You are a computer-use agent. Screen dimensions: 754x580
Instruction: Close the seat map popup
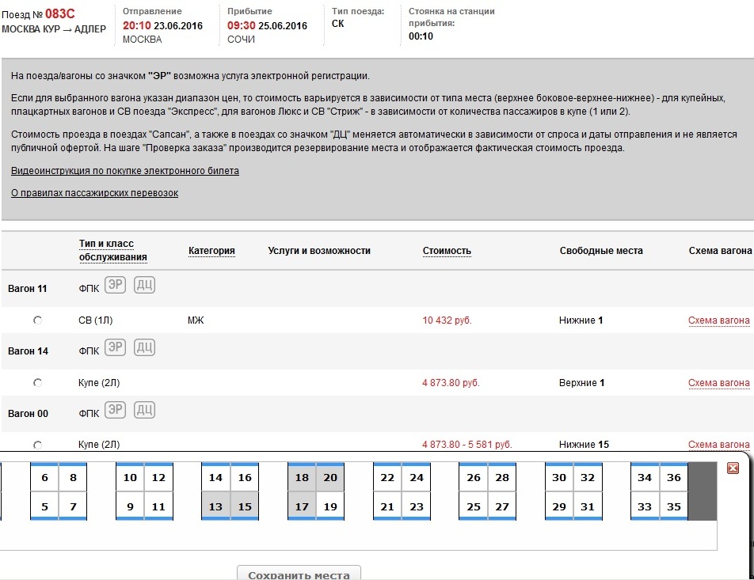pyautogui.click(x=733, y=468)
